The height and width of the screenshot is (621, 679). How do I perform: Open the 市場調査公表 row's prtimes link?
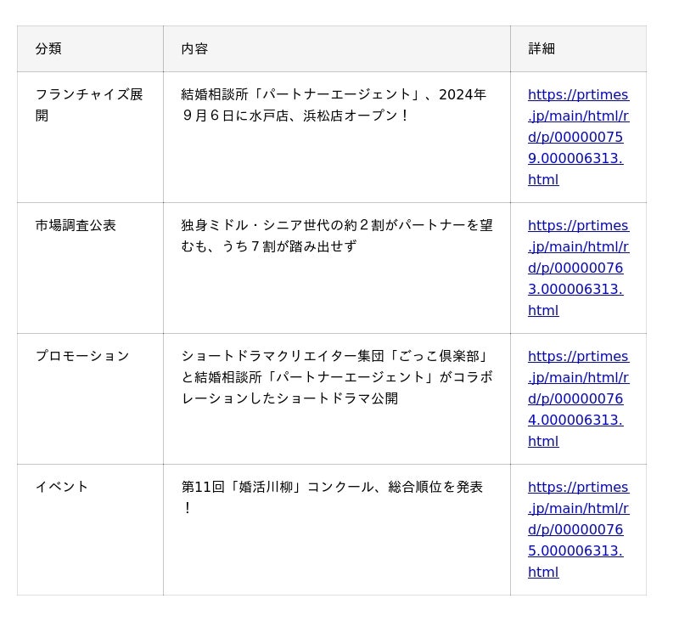[x=577, y=268]
